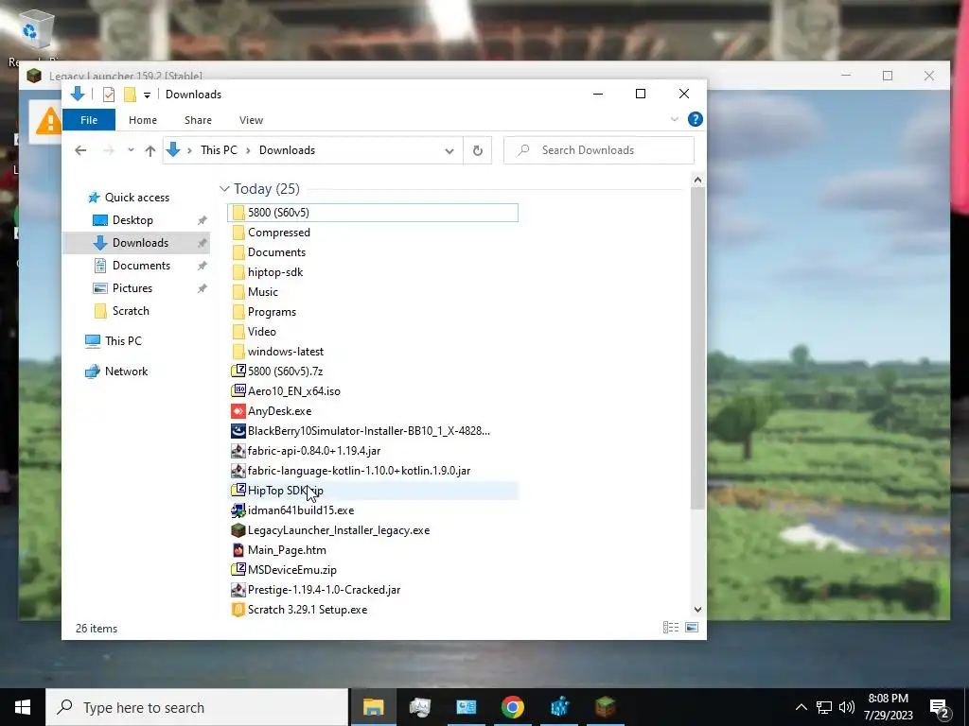Open the notification center icon
Viewport: 969px width, 726px height.
pyautogui.click(x=940, y=708)
